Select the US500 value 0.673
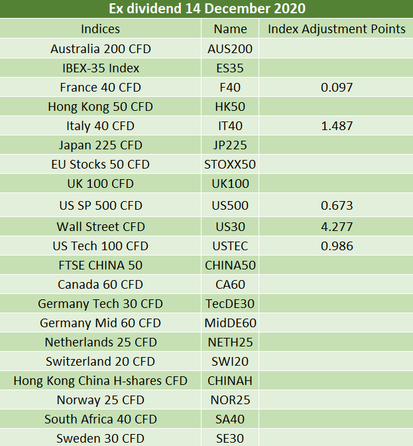Image resolution: width=413 pixels, height=446 pixels. click(337, 205)
